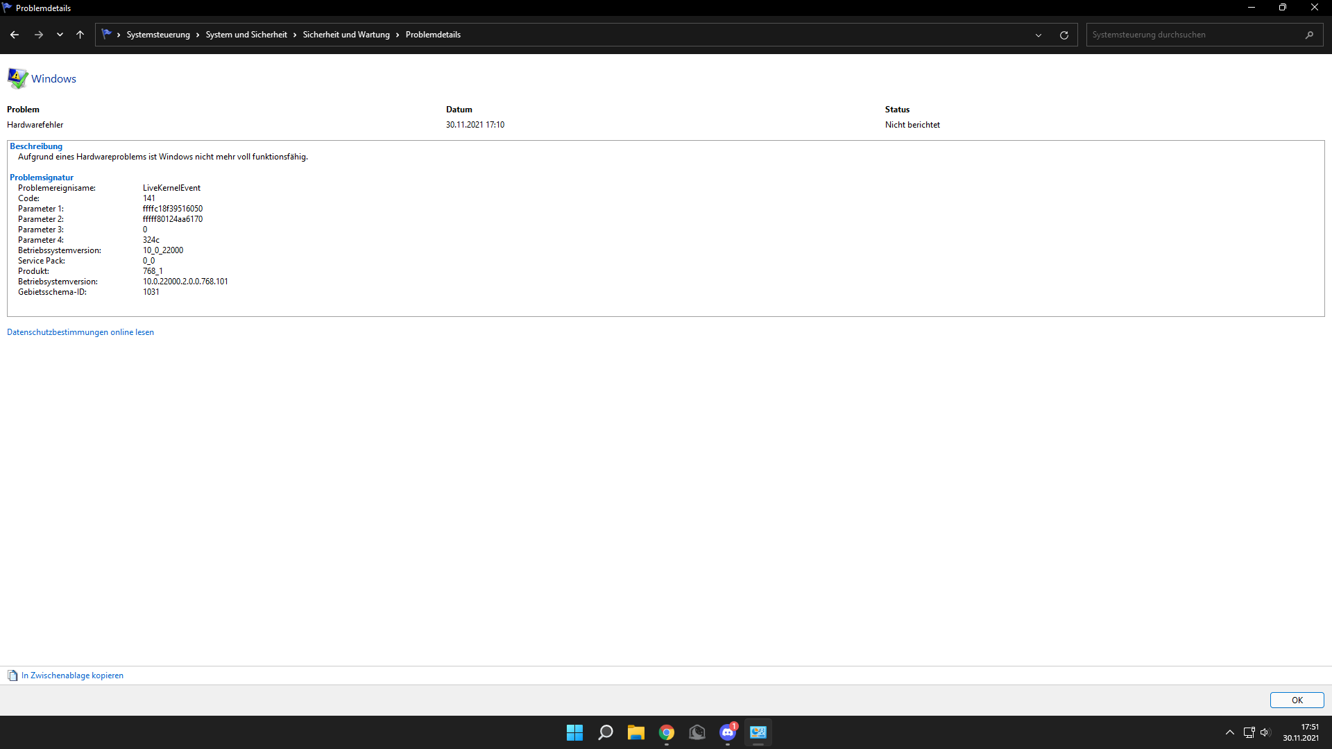
Task: Open Datenschutzbestimmungen online lesen link
Action: pyautogui.click(x=80, y=332)
